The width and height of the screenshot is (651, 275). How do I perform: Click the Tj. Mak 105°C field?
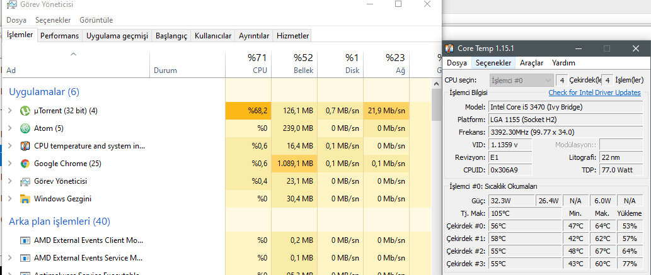525,213
